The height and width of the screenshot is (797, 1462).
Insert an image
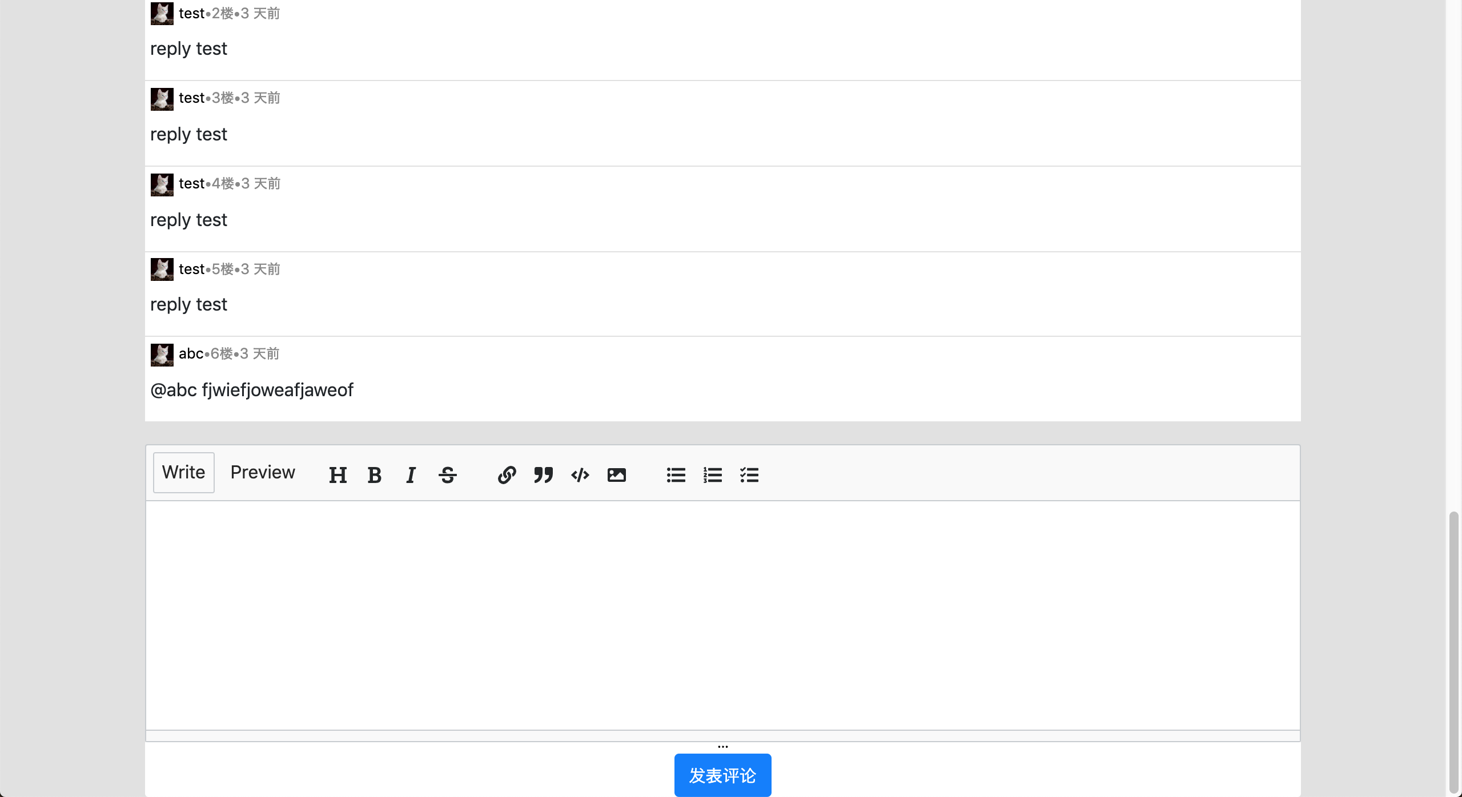point(616,474)
